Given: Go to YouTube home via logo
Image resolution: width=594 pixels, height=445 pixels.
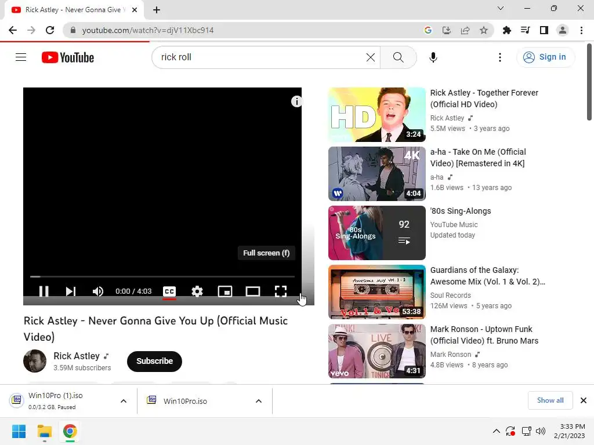Looking at the screenshot, I should tap(68, 57).
